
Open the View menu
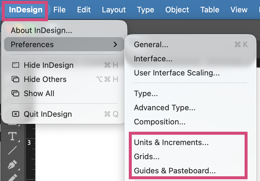coord(239,10)
